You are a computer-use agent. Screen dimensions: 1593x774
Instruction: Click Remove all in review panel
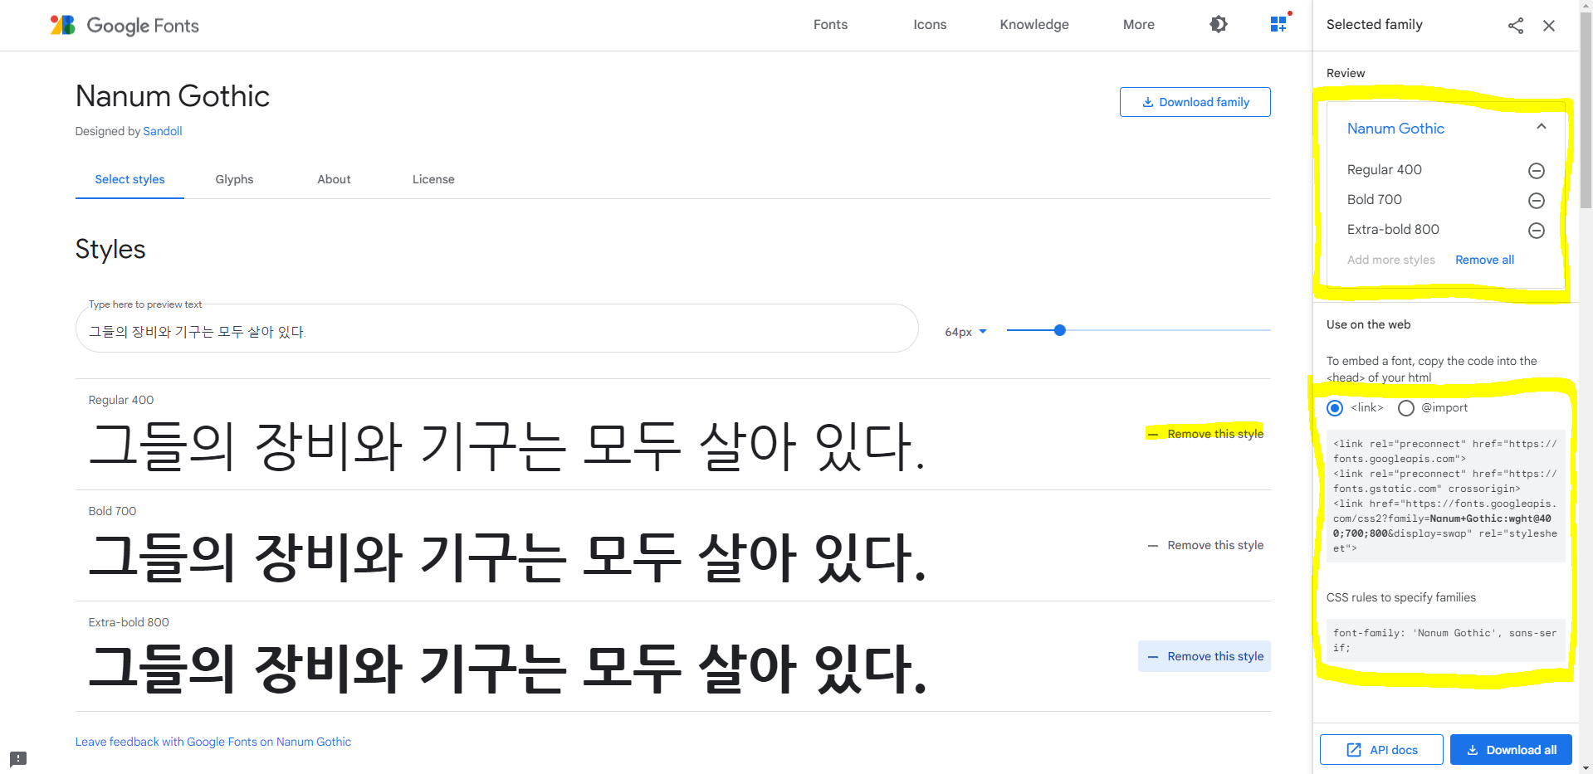click(x=1484, y=260)
